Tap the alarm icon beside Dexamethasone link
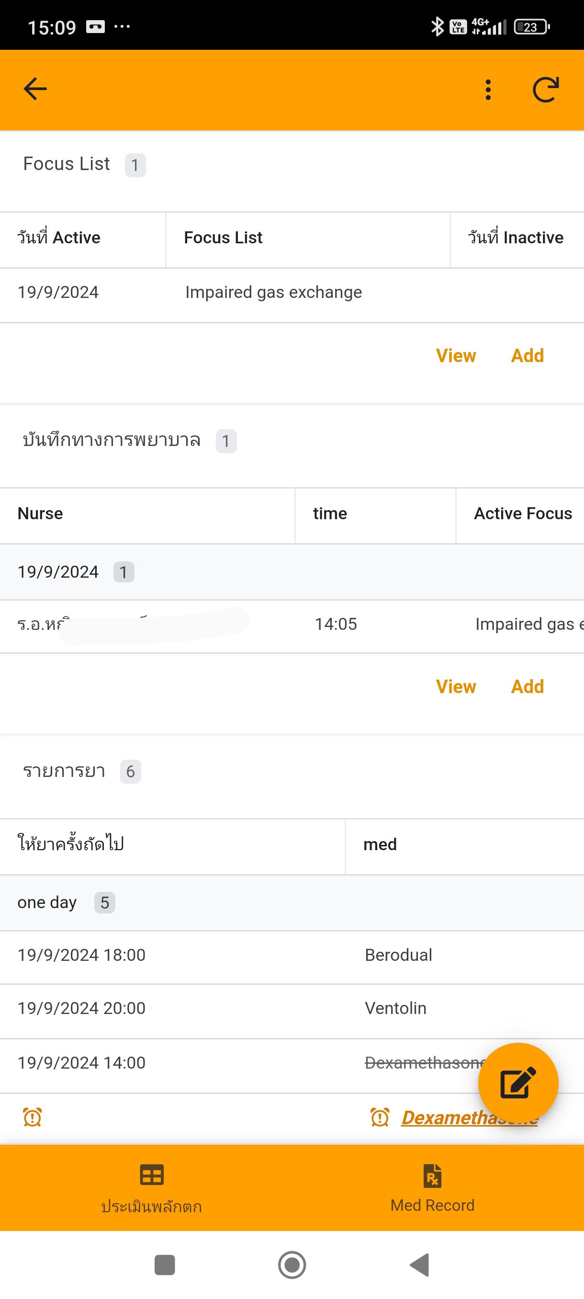 [x=380, y=1117]
